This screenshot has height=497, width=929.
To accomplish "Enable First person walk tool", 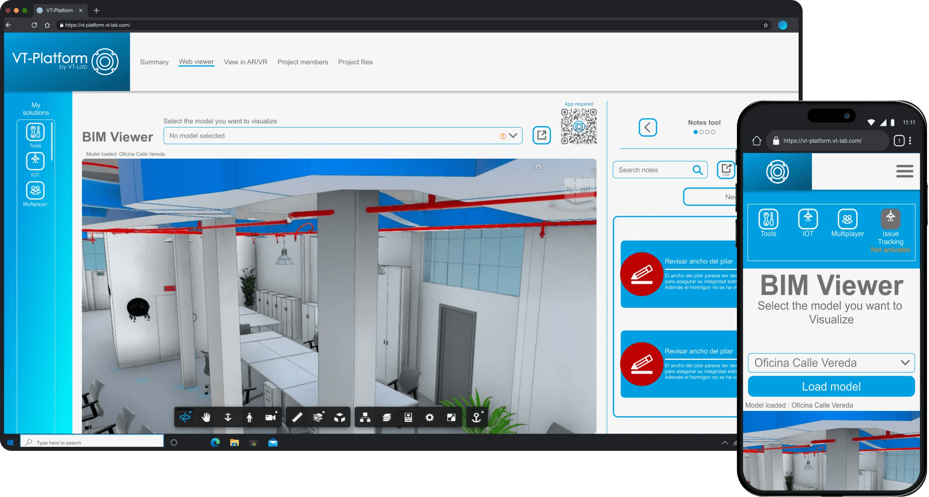I will 249,417.
